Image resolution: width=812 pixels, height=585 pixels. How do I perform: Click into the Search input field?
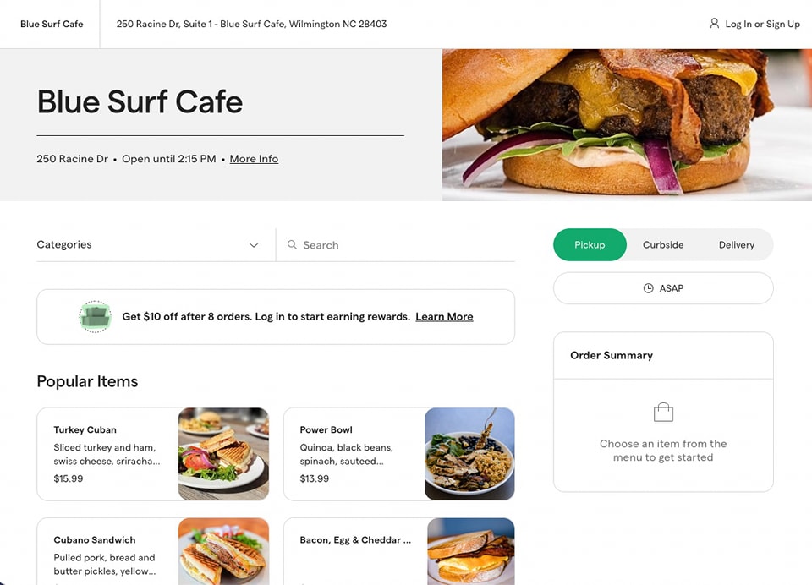pyautogui.click(x=396, y=245)
